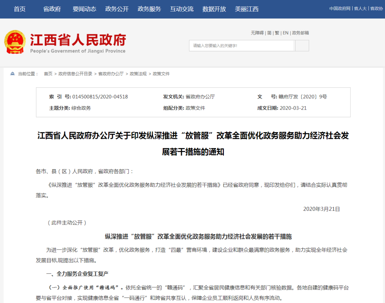Open the 政务服务 navigation menu item
The width and height of the screenshot is (385, 303).
coord(149,9)
